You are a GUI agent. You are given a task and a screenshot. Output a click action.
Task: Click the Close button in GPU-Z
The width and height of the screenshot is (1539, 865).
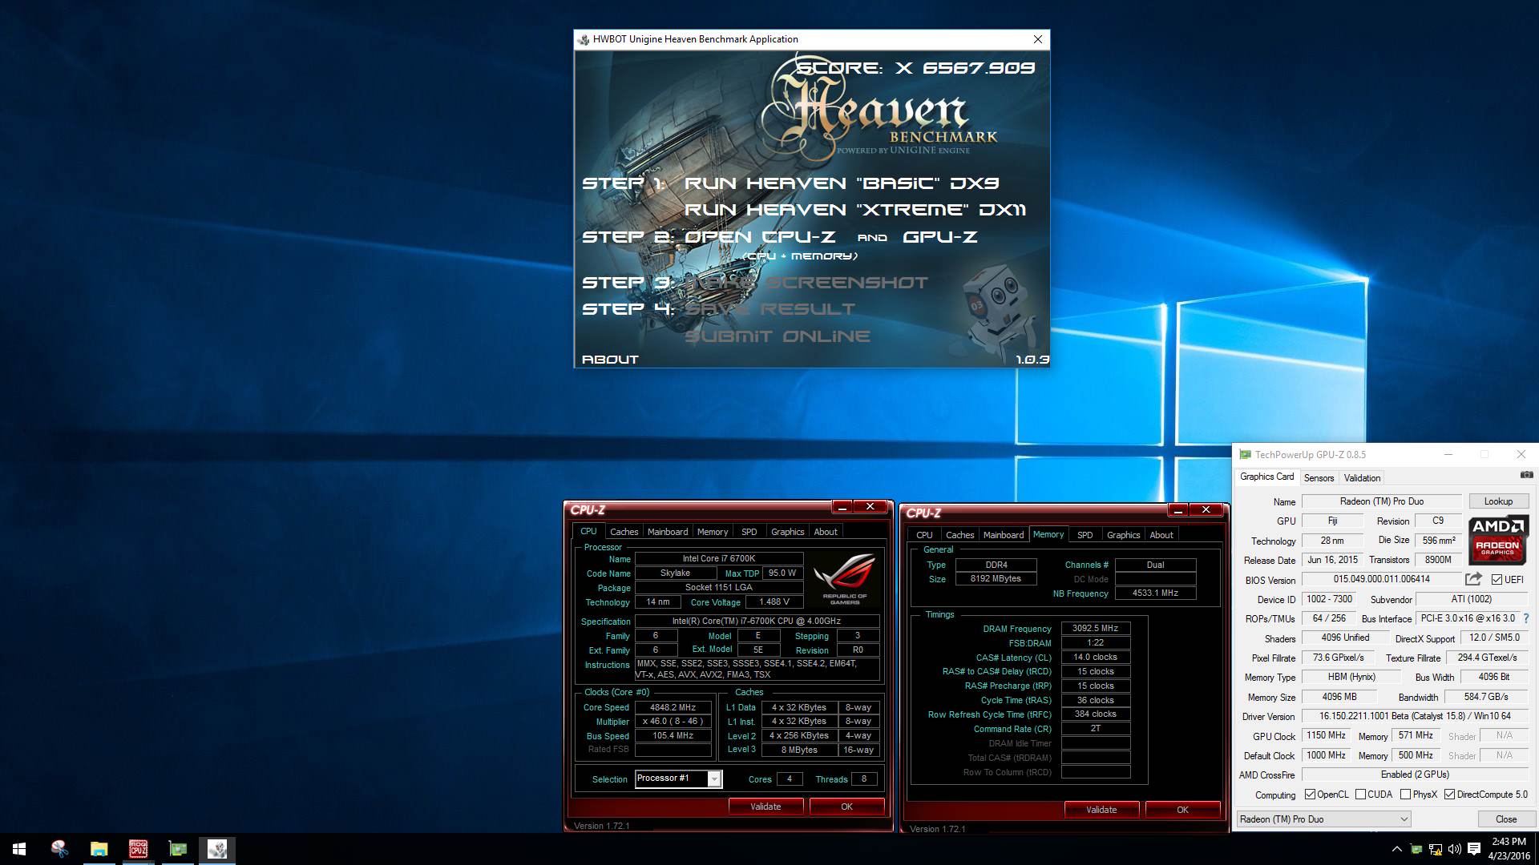1506,819
